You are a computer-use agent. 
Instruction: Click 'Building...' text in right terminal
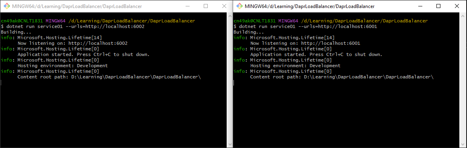coord(249,32)
